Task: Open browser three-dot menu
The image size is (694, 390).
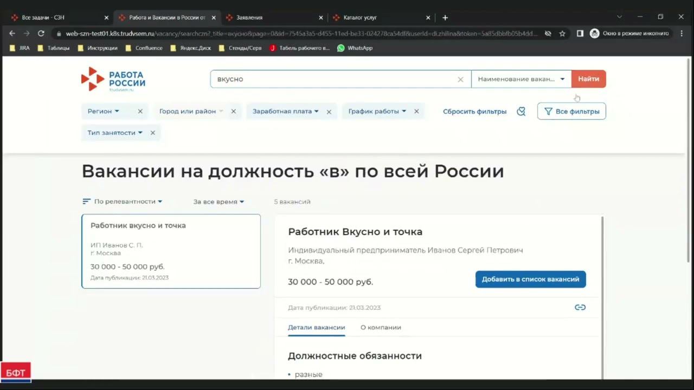Action: click(682, 34)
